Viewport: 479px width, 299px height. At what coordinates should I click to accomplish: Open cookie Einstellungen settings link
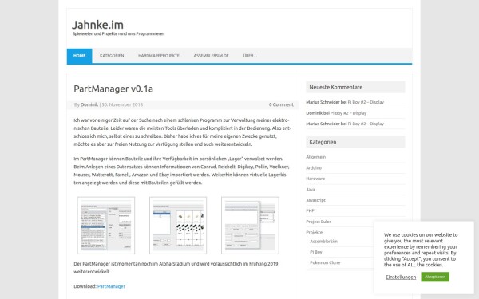(x=401, y=277)
